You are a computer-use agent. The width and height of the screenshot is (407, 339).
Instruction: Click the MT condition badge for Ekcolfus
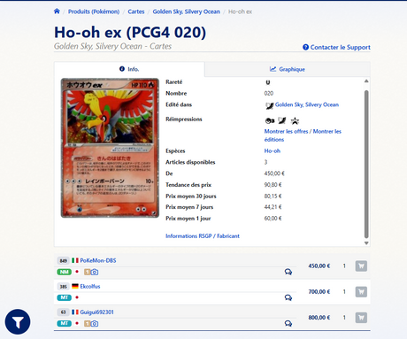[65, 297]
